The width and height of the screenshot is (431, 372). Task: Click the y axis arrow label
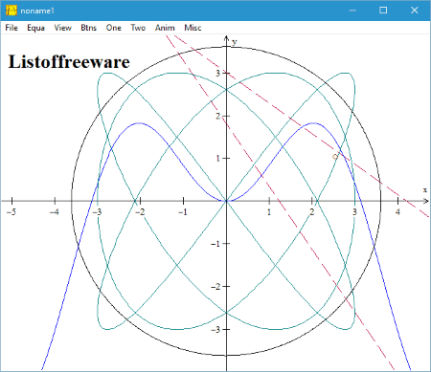[x=235, y=42]
